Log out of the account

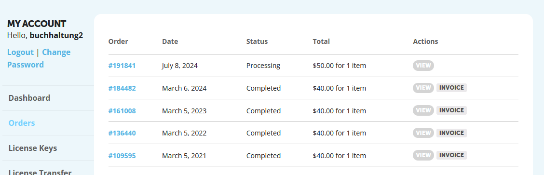20,53
